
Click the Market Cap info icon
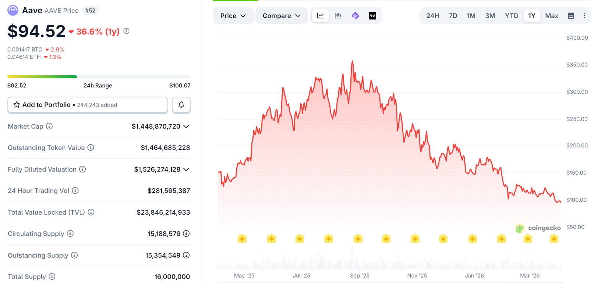click(49, 126)
